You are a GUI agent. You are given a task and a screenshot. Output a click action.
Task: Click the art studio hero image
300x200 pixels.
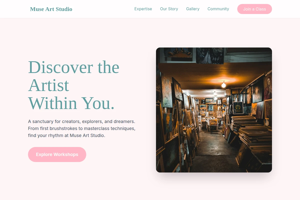[214, 110]
